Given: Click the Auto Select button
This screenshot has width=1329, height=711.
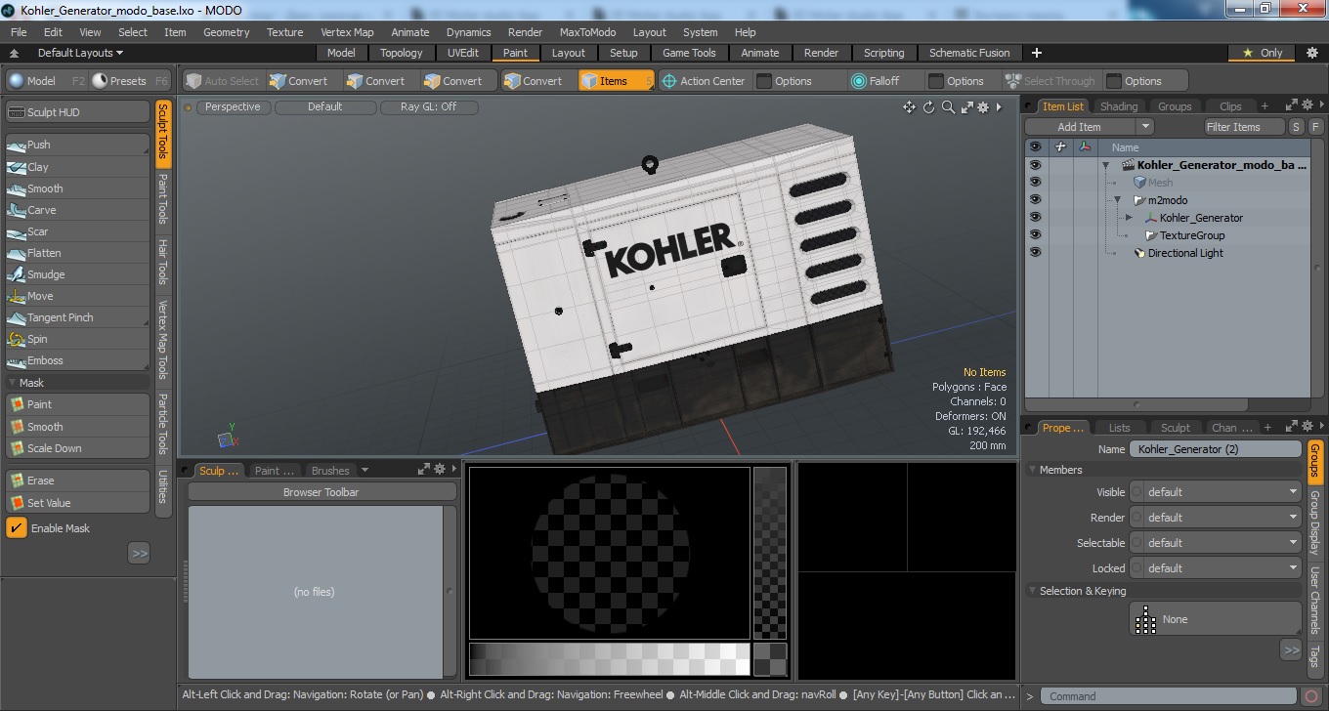Looking at the screenshot, I should (223, 81).
